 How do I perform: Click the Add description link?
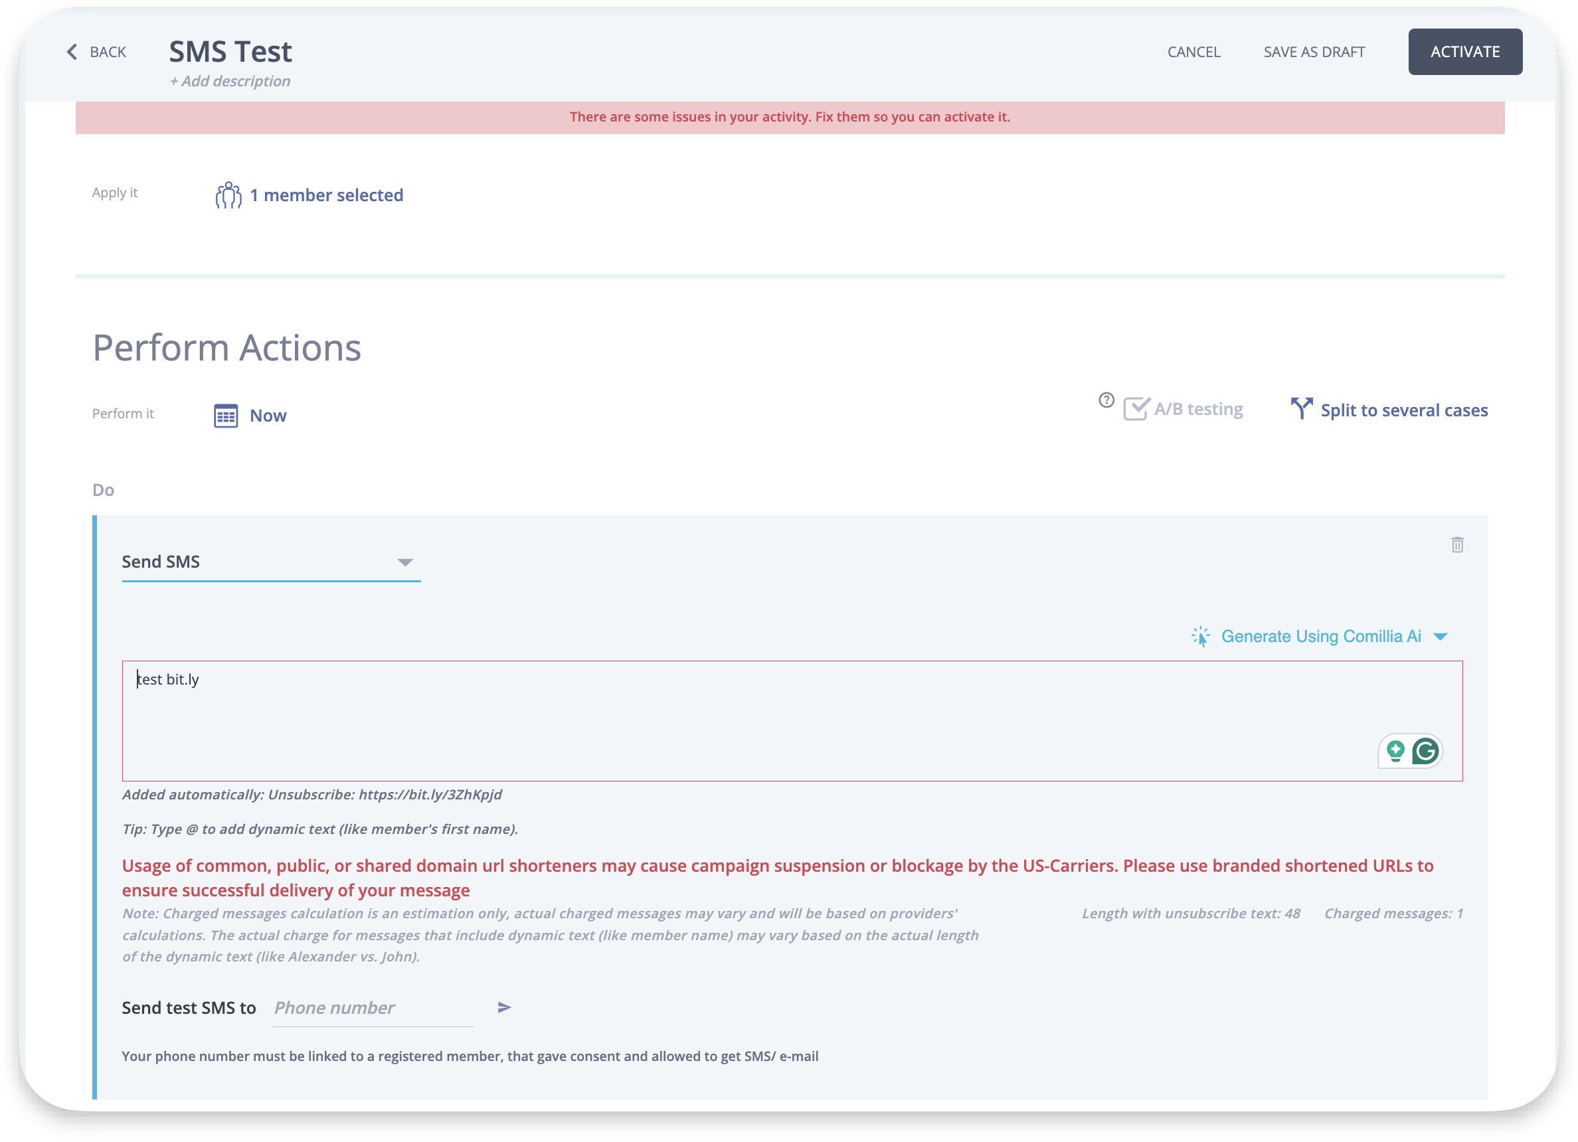pyautogui.click(x=230, y=82)
